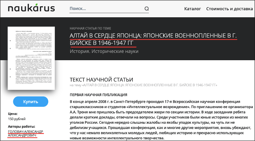Click the surname ГОЛОВАЧ in authors

pos(16,131)
